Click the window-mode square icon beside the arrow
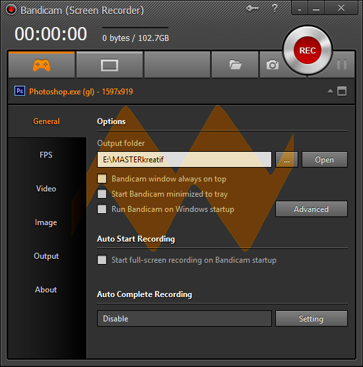Screen dimensions: 363x367 (x=342, y=91)
